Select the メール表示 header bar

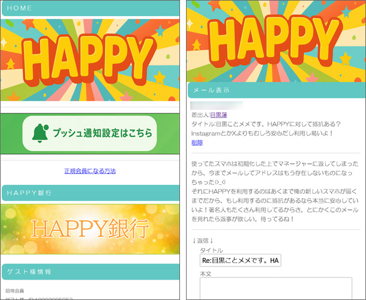277,90
